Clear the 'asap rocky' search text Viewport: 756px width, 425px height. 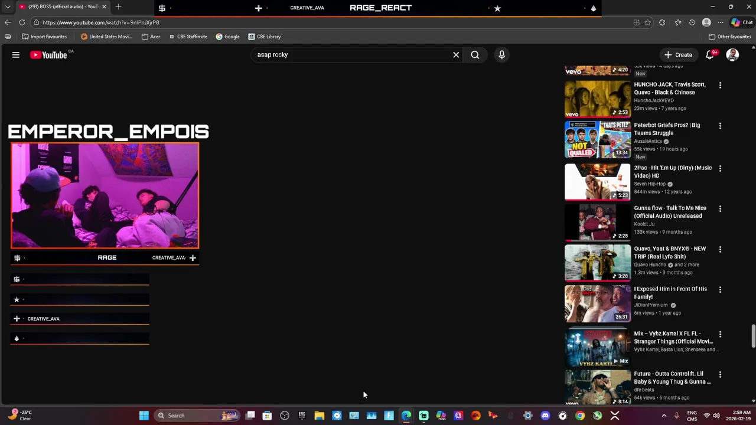(456, 55)
